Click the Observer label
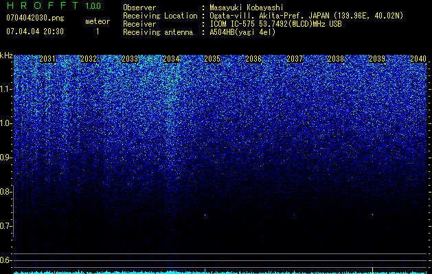Screen dimensions: 432x274 click(139, 8)
